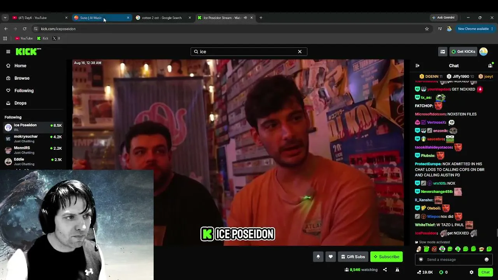The height and width of the screenshot is (280, 498).
Task: Open the emoji picker in the message box
Action: click(486, 259)
